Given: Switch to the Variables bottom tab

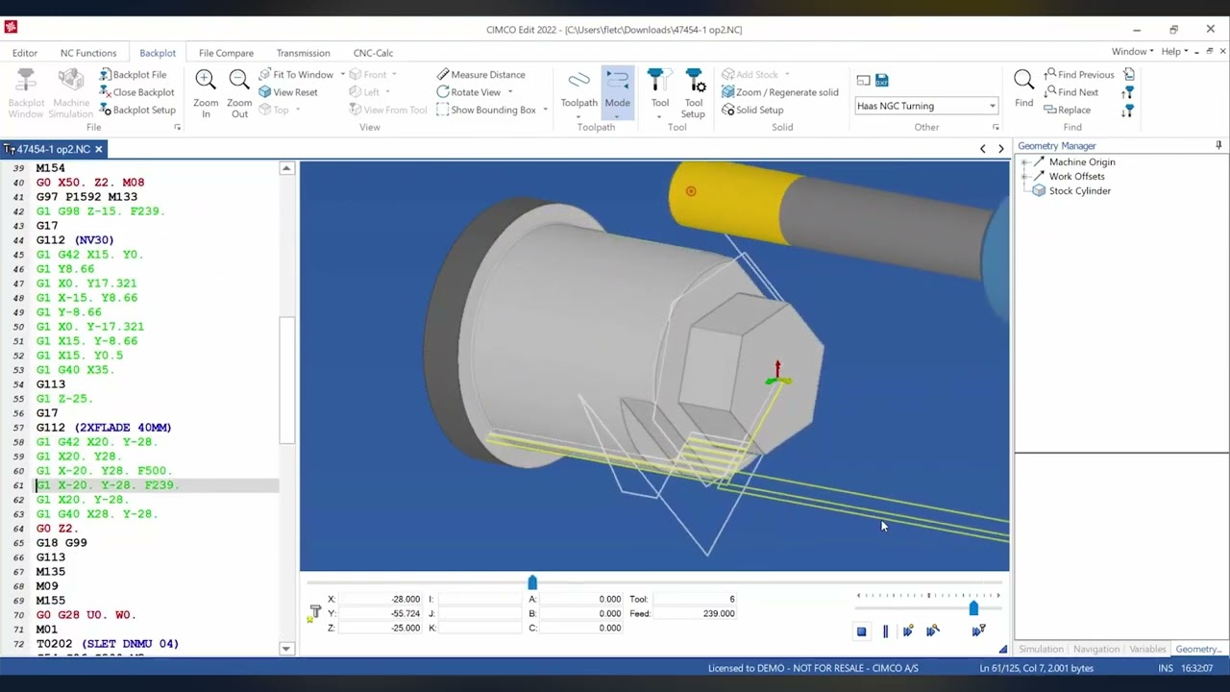Looking at the screenshot, I should [1147, 649].
